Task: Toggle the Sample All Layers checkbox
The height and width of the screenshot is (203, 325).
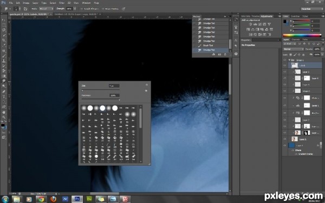Action: (x=81, y=9)
